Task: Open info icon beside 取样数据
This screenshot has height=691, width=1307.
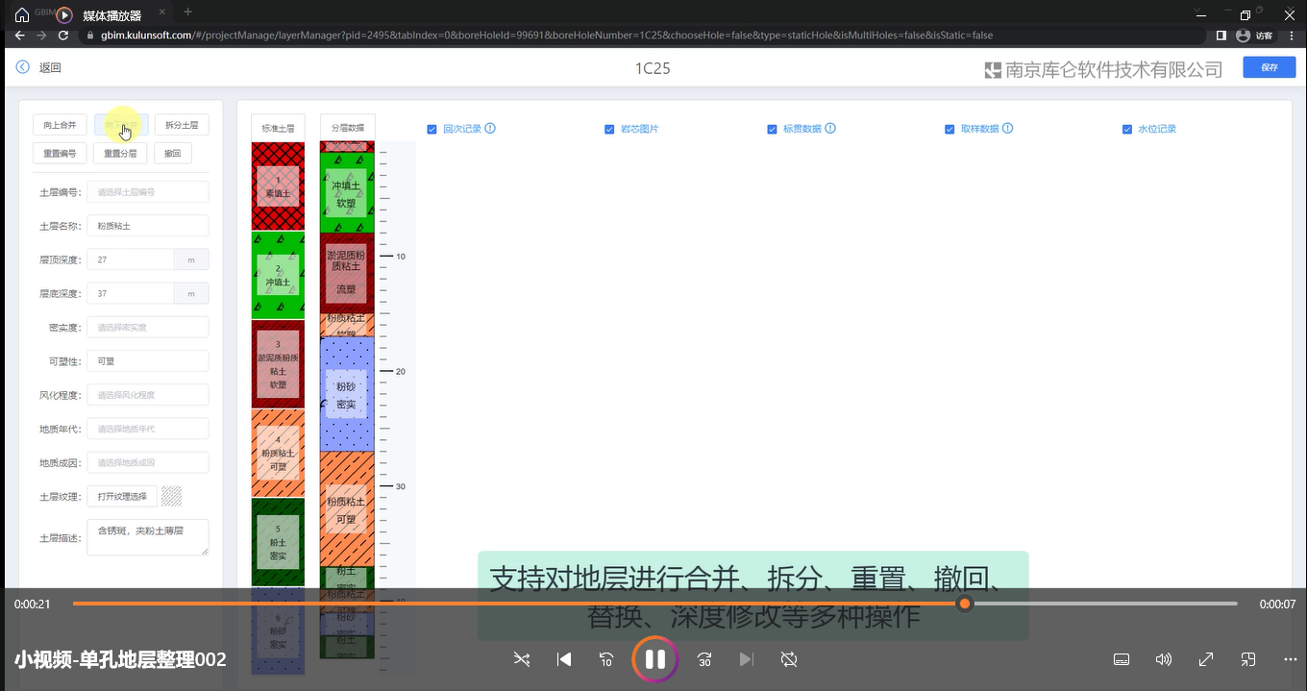Action: coord(1007,129)
